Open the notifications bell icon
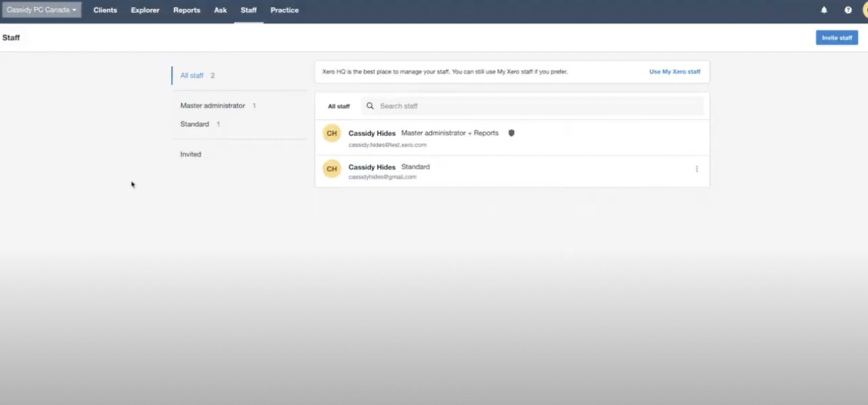The height and width of the screenshot is (405, 868). (824, 10)
